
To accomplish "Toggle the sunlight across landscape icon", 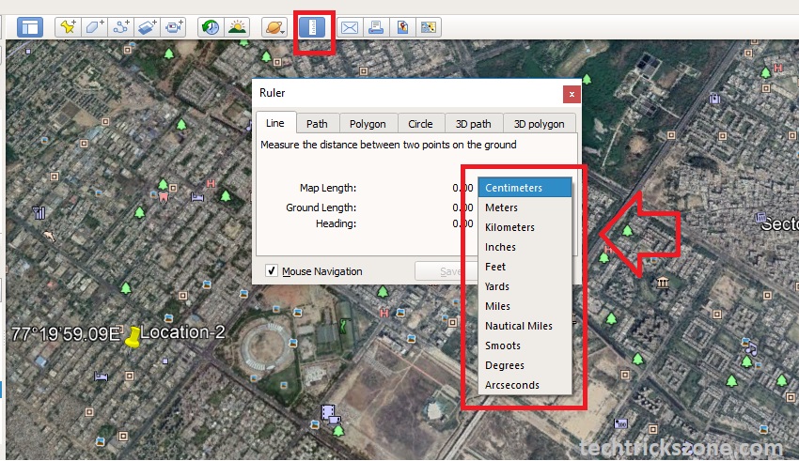I will tap(237, 27).
